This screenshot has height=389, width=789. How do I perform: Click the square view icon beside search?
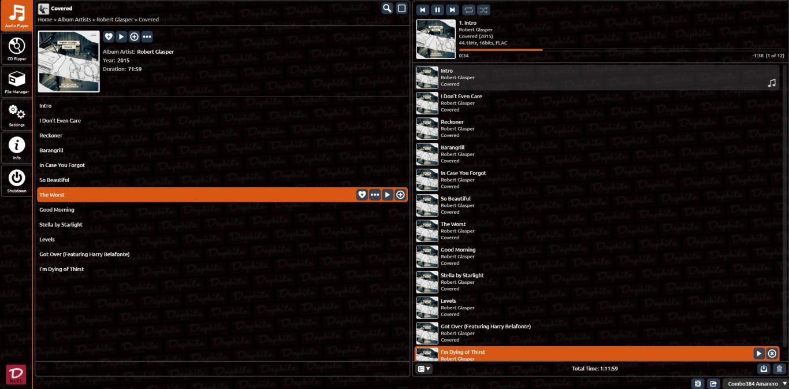(x=401, y=8)
